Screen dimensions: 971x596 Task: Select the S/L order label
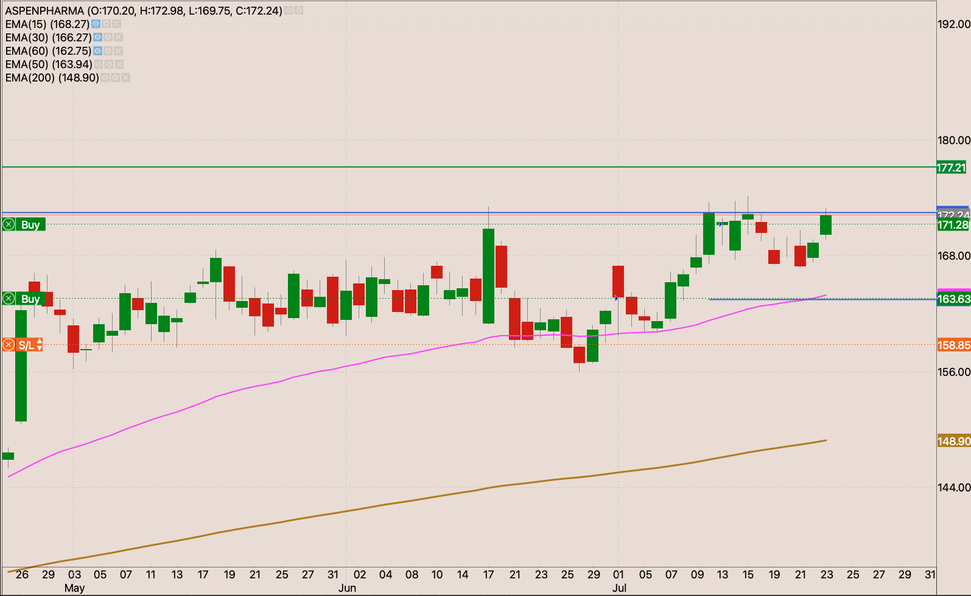26,345
